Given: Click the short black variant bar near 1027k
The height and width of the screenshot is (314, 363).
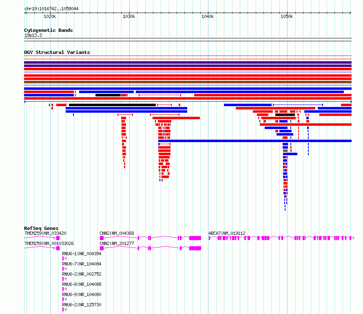Looking at the screenshot, I should (x=108, y=95).
